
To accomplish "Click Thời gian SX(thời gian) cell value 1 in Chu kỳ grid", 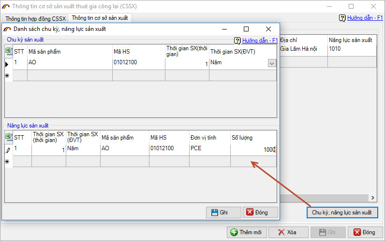I will click(187, 63).
